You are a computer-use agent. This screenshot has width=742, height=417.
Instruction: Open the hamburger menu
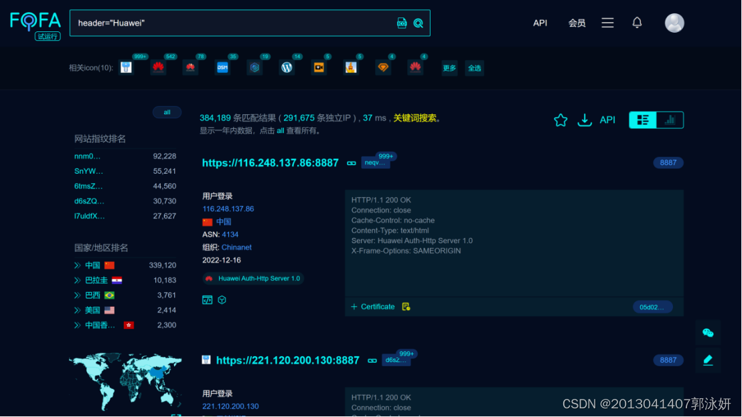pos(607,23)
